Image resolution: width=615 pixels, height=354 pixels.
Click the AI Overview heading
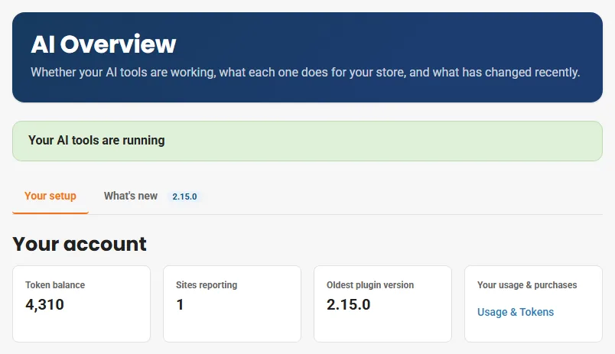pos(103,44)
